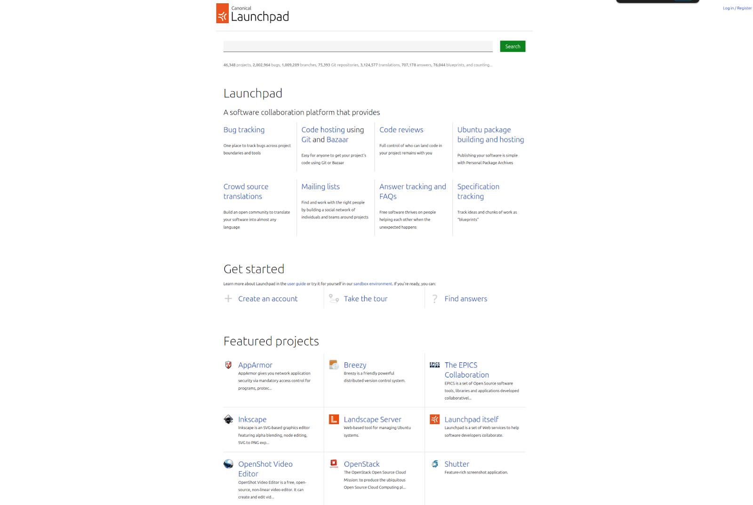The width and height of the screenshot is (753, 505).
Task: Open the Bug tracking link
Action: [x=244, y=130]
